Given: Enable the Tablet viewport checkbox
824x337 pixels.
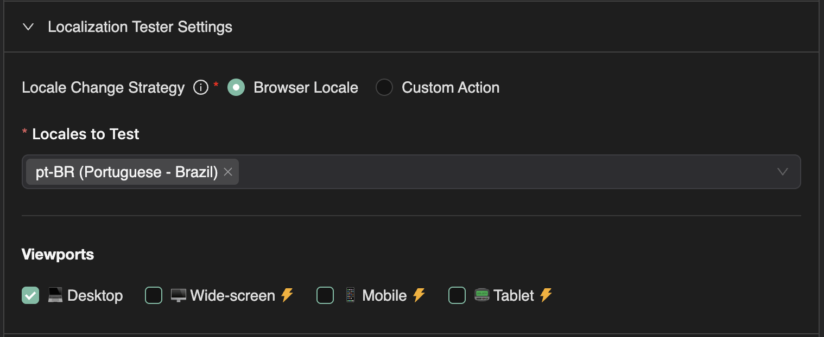Looking at the screenshot, I should [x=457, y=295].
